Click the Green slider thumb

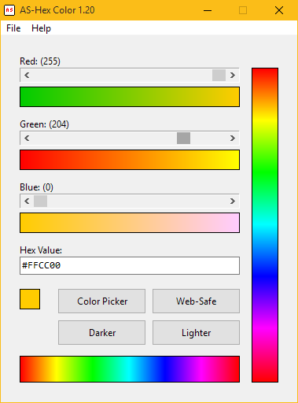click(183, 139)
